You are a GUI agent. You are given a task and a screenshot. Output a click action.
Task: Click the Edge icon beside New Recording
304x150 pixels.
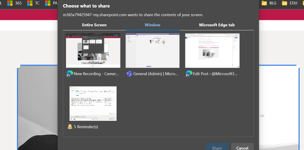[70, 74]
